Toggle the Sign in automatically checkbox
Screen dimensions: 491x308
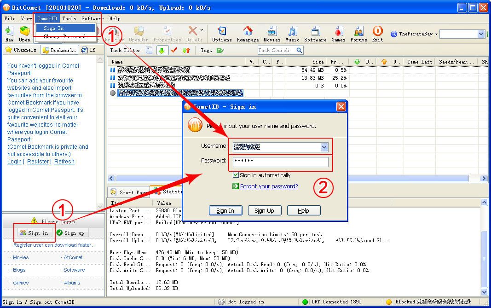[236, 175]
